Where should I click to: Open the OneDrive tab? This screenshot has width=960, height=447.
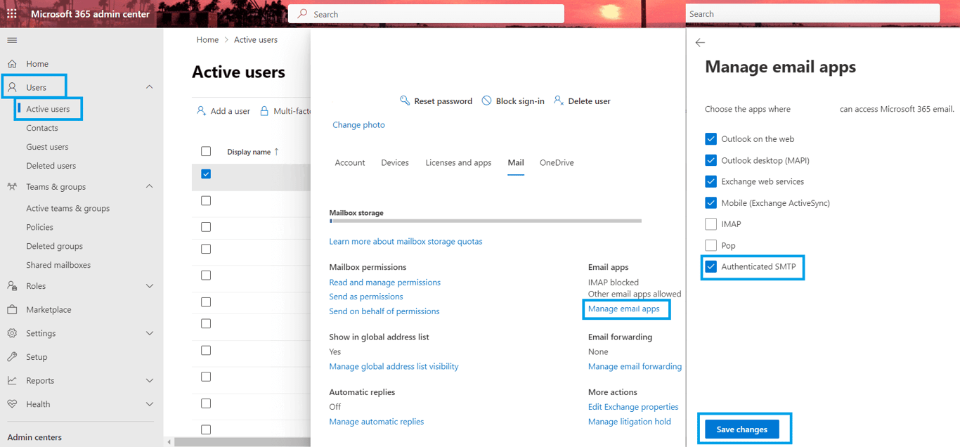(557, 162)
